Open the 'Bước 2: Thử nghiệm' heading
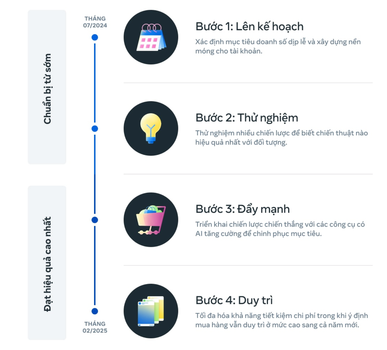Image resolution: width=387 pixels, height=350 pixels. 247,118
